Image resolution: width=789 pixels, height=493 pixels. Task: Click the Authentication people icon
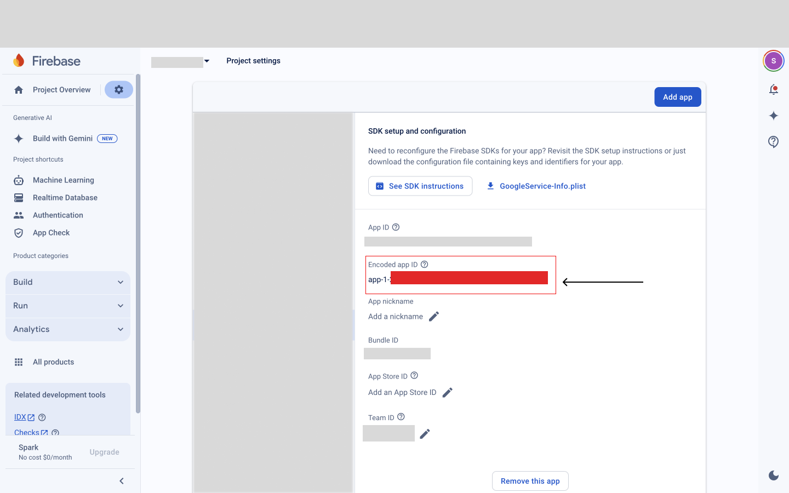pyautogui.click(x=19, y=215)
